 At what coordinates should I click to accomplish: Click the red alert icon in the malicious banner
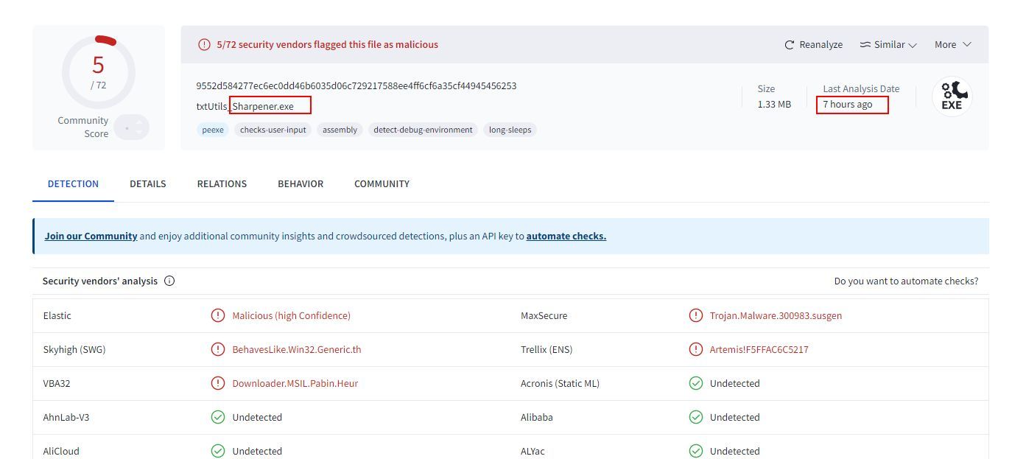point(204,45)
